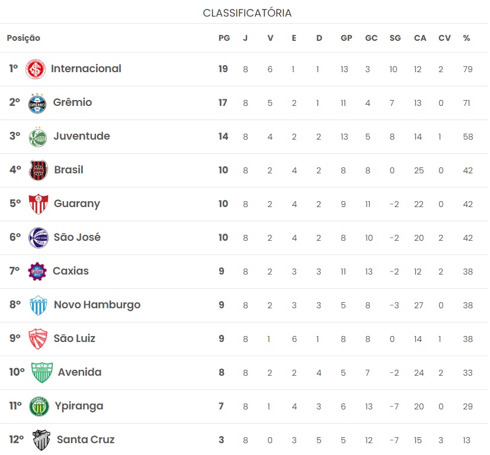The width and height of the screenshot is (490, 455).
Task: Open the Juventude team logo
Action: coord(37,137)
